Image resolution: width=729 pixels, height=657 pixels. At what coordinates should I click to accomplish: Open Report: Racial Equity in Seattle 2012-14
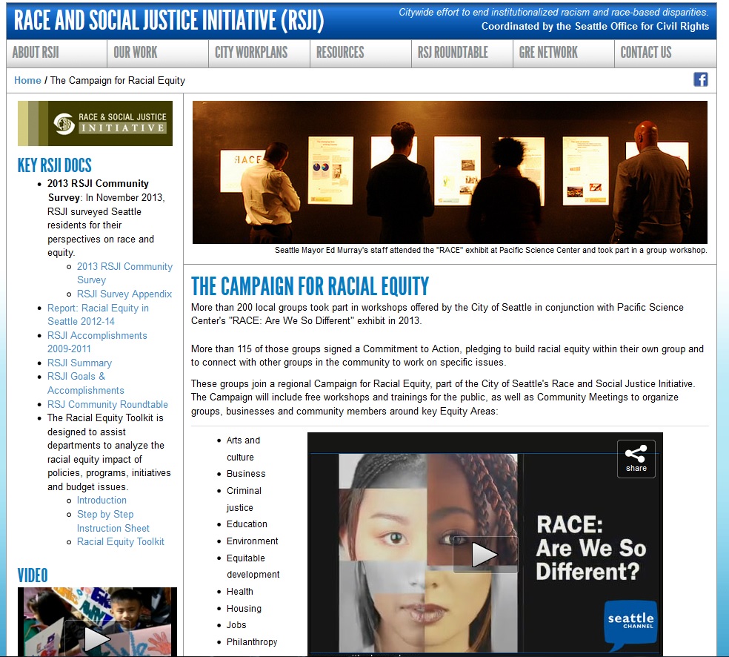[98, 314]
